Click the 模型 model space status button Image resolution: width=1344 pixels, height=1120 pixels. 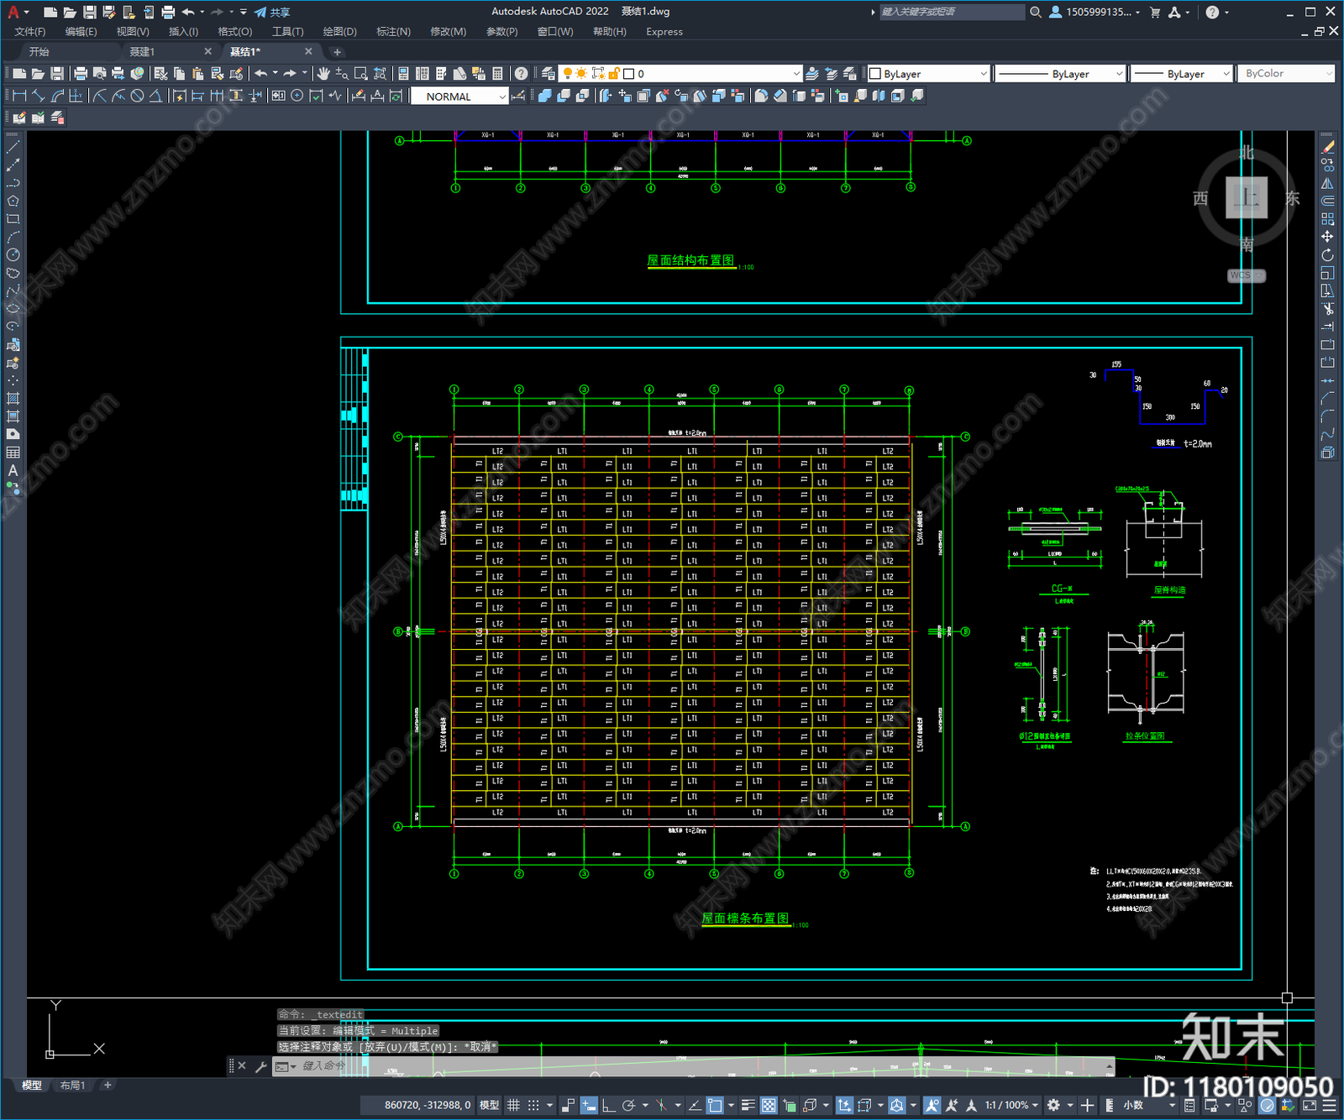[x=489, y=1105]
